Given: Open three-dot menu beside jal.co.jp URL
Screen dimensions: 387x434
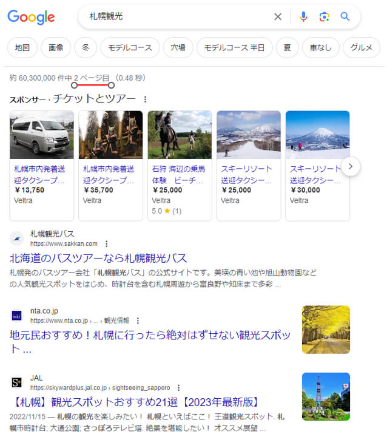Looking at the screenshot, I should pos(179,388).
